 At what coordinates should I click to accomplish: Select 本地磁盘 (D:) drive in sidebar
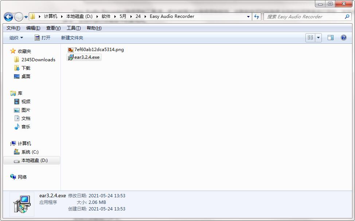(32, 160)
